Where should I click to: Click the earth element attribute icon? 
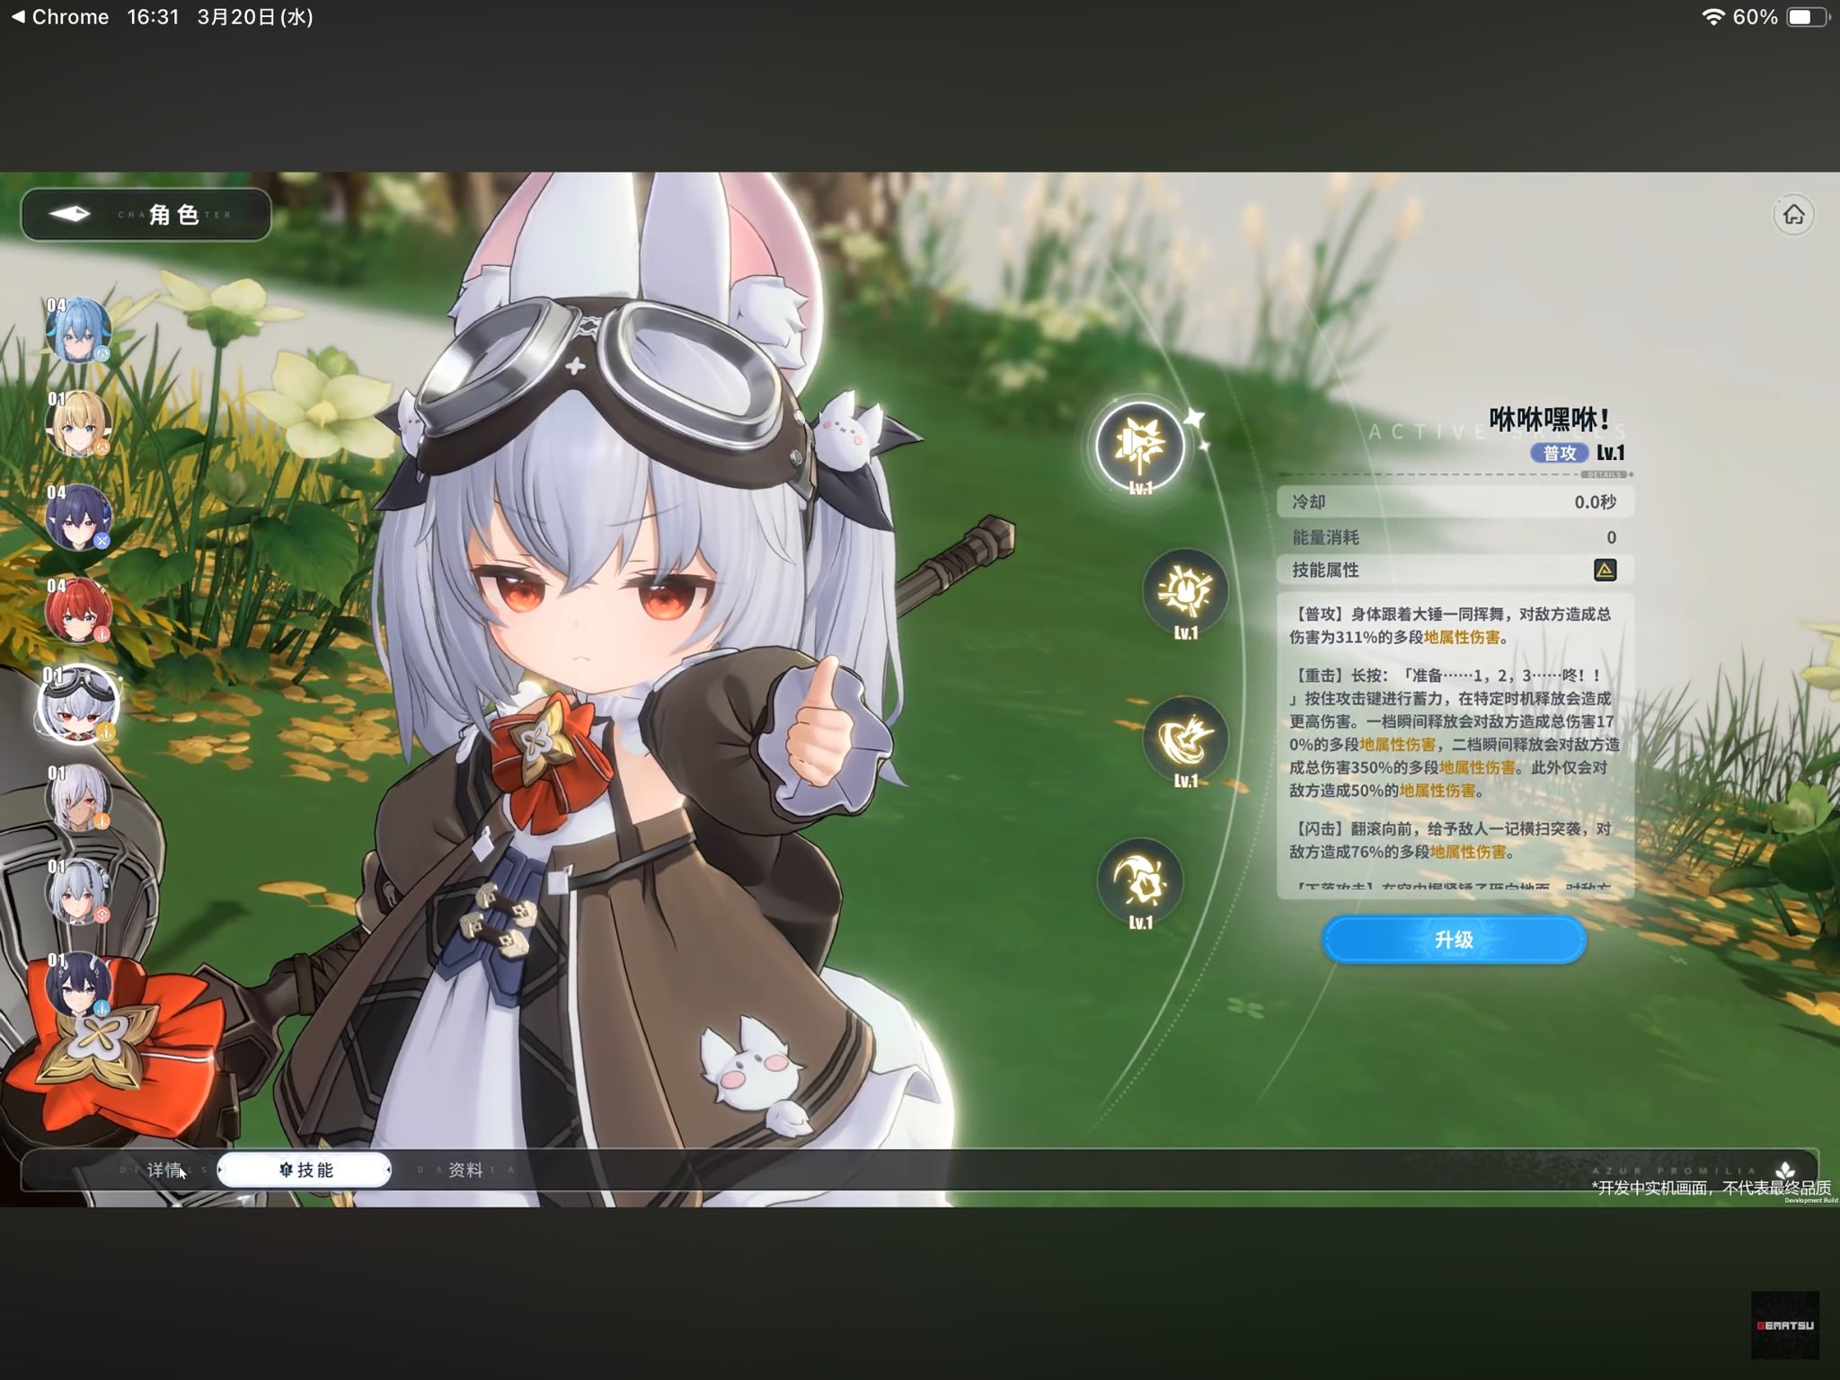click(1605, 570)
